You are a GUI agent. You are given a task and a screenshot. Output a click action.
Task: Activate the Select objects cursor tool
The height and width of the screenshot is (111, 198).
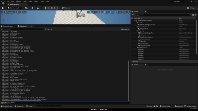coord(88,12)
